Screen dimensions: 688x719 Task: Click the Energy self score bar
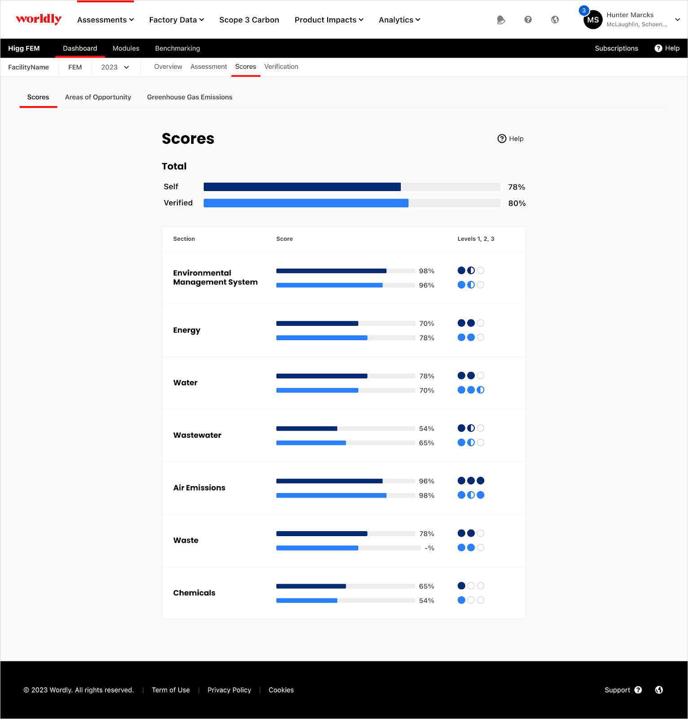[x=346, y=324]
